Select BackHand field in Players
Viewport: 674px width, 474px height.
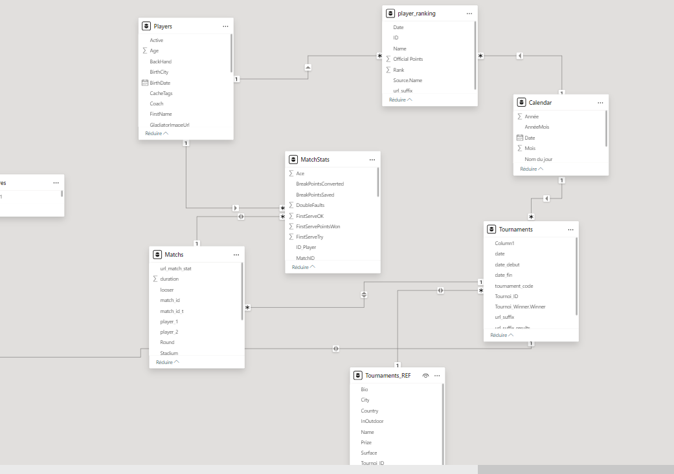tap(161, 61)
